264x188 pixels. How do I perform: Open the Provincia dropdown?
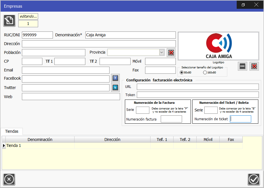pyautogui.click(x=161, y=52)
